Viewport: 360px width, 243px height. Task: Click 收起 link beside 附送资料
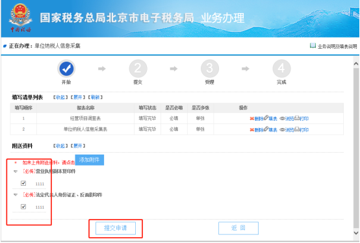pyautogui.click(x=60, y=146)
